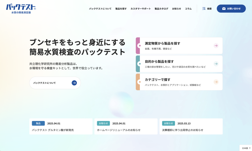Click the blue arrow circle in パックテストについて button
Image resolution: width=252 pixels, height=151 pixels.
point(74,83)
